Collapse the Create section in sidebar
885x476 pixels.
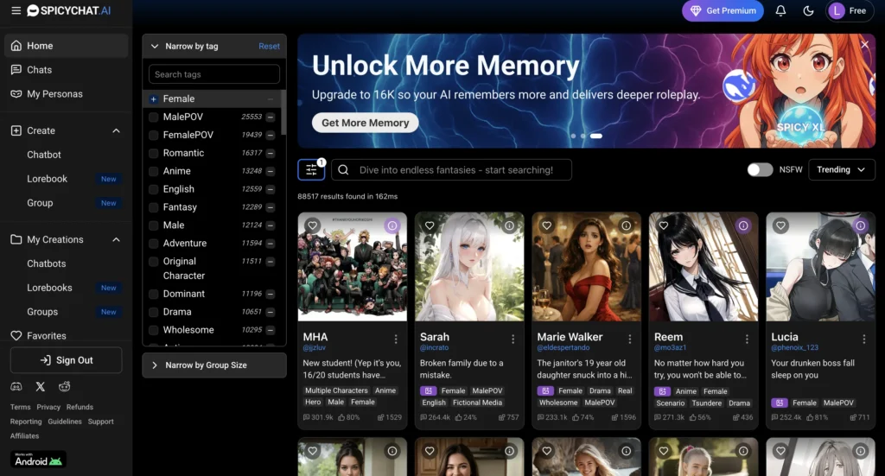click(x=117, y=130)
